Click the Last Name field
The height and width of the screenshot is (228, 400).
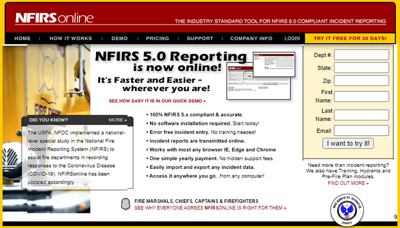click(x=362, y=115)
